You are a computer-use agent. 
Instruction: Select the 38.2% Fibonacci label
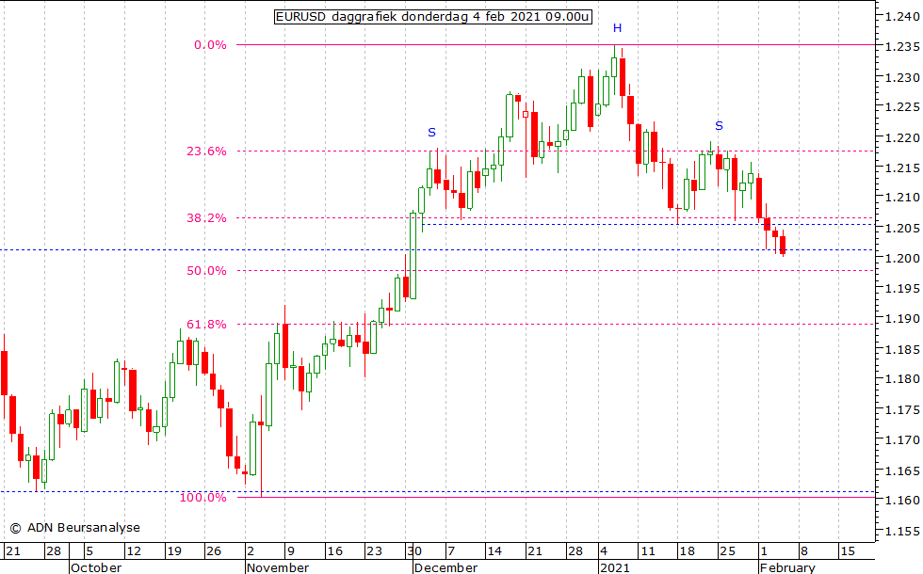click(x=206, y=218)
